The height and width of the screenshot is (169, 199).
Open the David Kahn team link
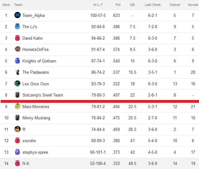pyautogui.click(x=32, y=38)
